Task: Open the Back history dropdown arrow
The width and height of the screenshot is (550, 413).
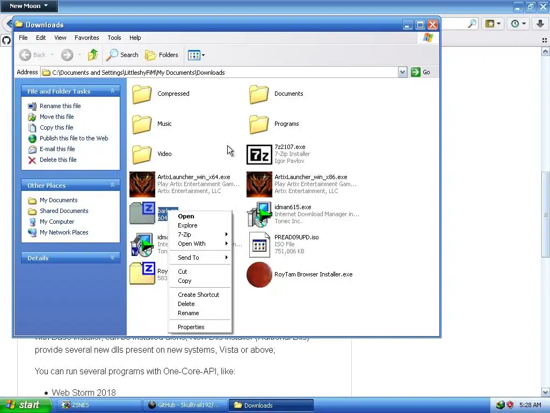Action: [52, 55]
